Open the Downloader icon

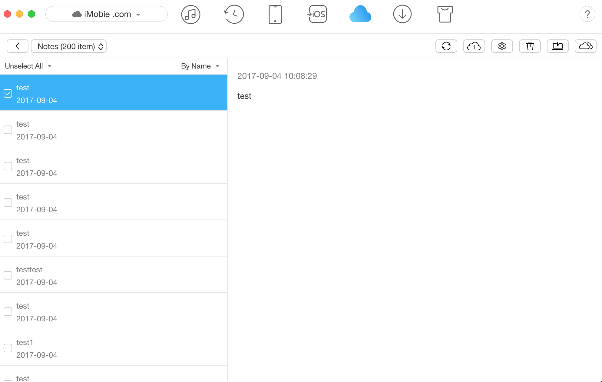tap(402, 14)
